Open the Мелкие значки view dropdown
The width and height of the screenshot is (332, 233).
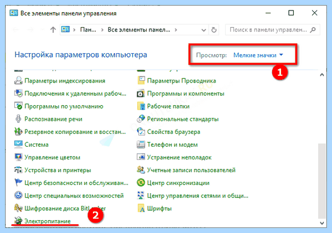[258, 55]
